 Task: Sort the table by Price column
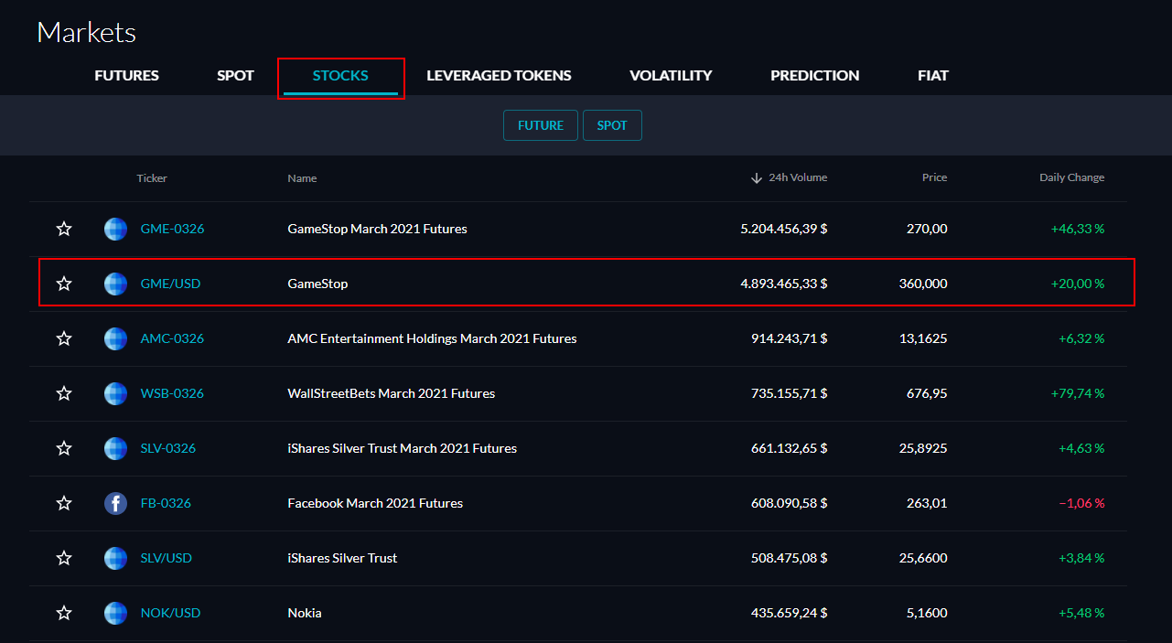(934, 177)
